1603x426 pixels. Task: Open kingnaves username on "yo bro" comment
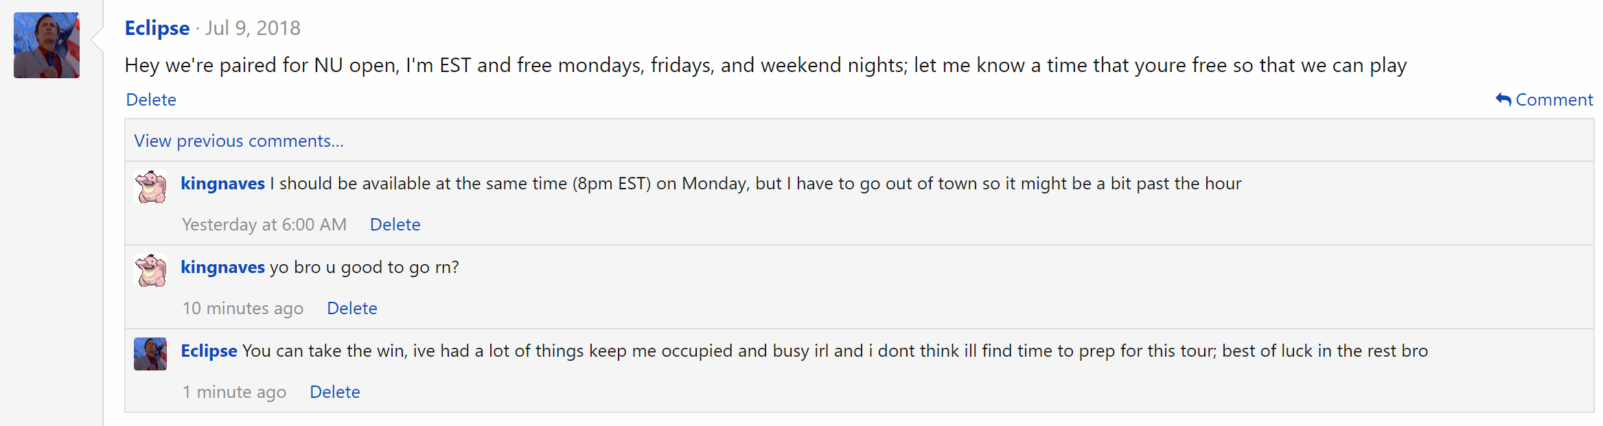coord(222,268)
